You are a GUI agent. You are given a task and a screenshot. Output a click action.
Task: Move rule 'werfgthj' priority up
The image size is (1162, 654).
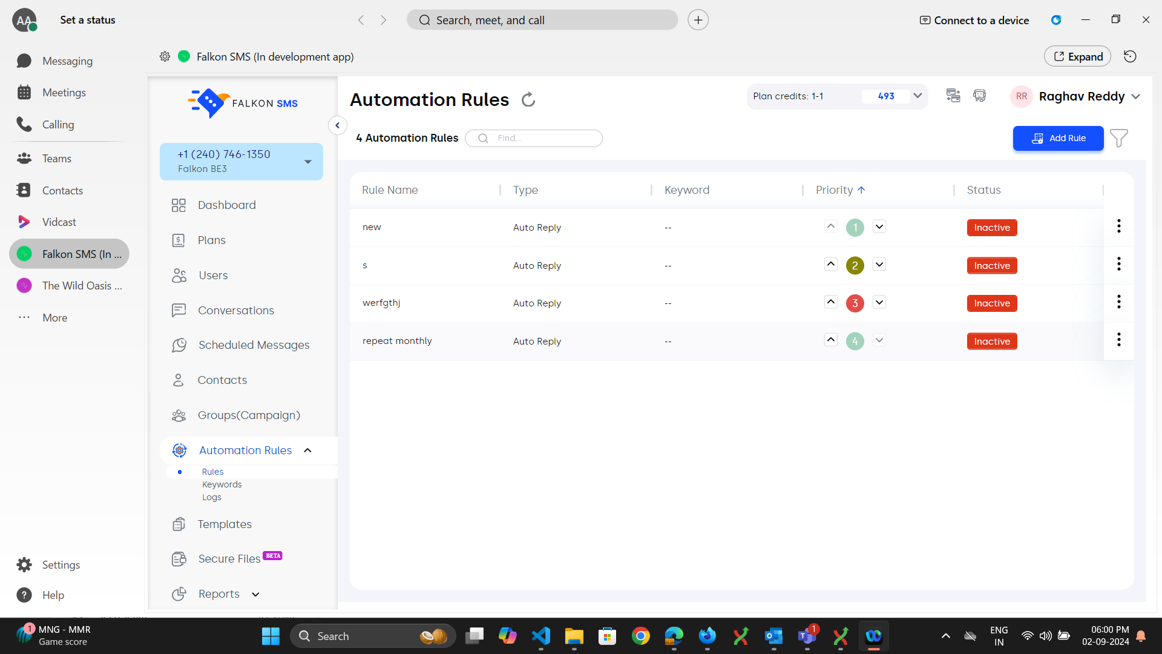[x=830, y=302]
